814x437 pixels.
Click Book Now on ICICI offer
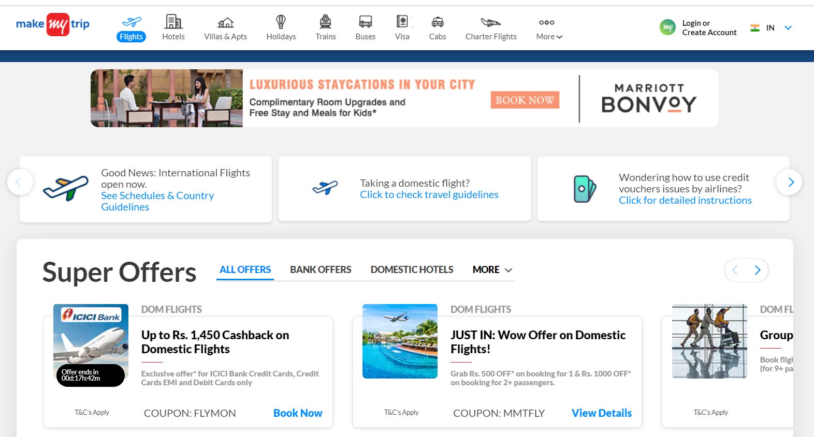(x=298, y=413)
